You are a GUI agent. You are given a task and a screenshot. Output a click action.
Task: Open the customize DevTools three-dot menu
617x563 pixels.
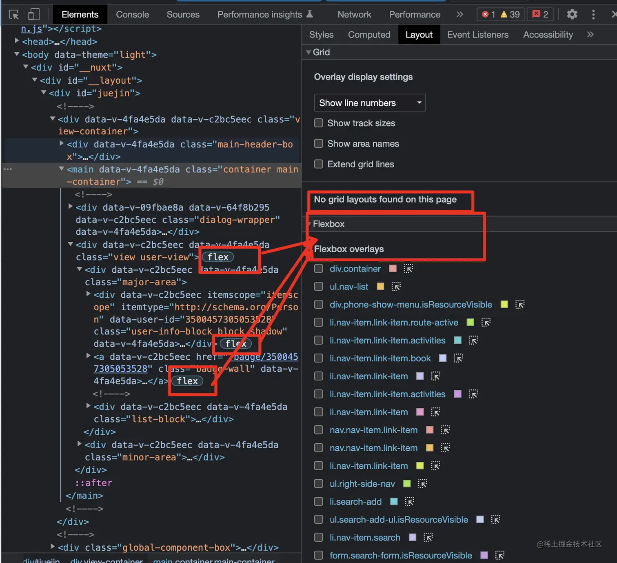(593, 14)
